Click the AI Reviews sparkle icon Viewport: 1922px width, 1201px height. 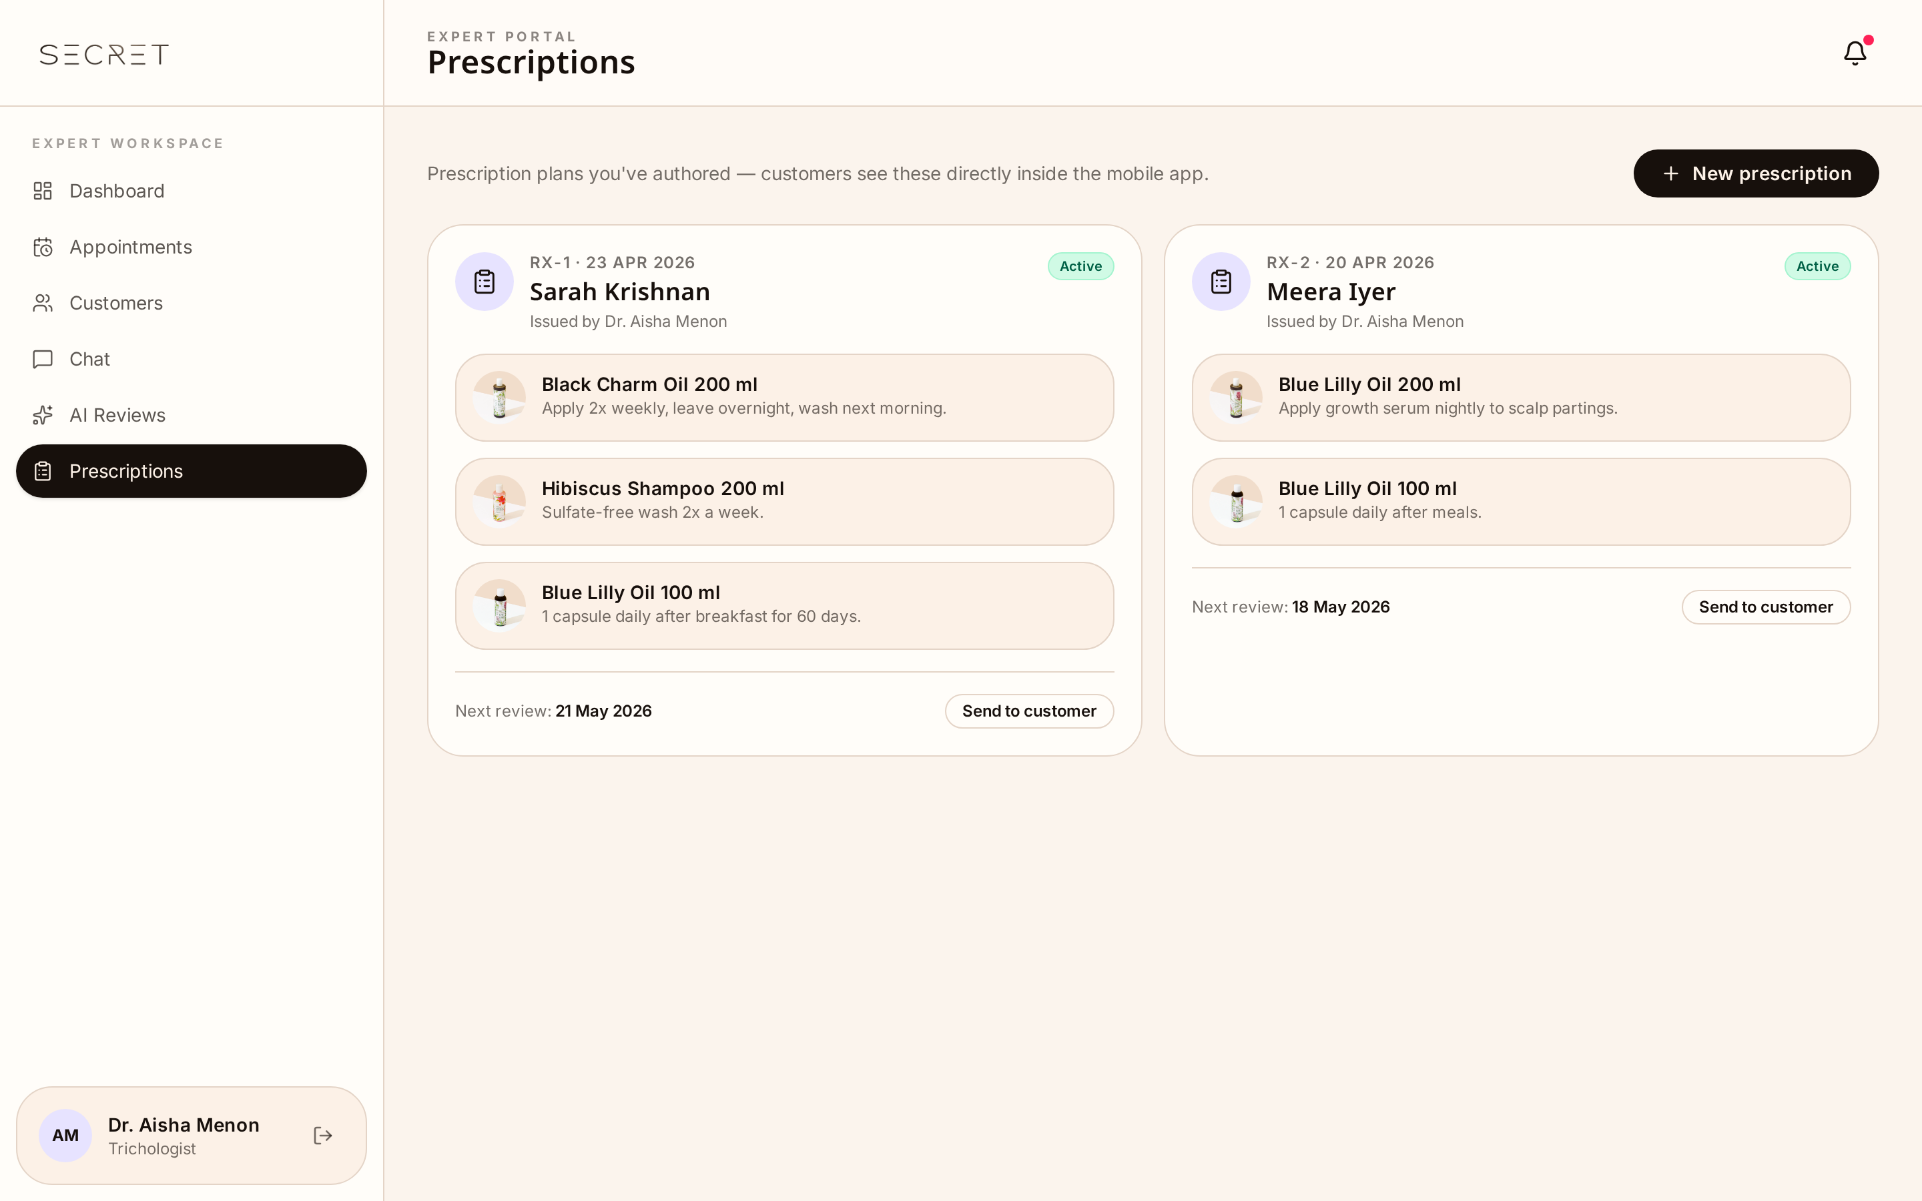[43, 414]
